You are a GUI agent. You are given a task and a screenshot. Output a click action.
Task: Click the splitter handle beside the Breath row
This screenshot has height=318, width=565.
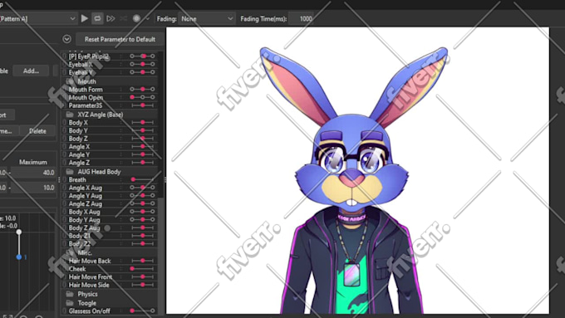[60, 179]
